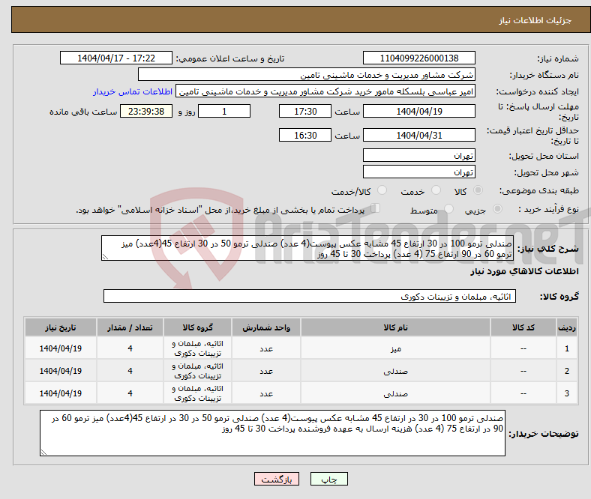Click the کد کالا column header

(x=523, y=327)
